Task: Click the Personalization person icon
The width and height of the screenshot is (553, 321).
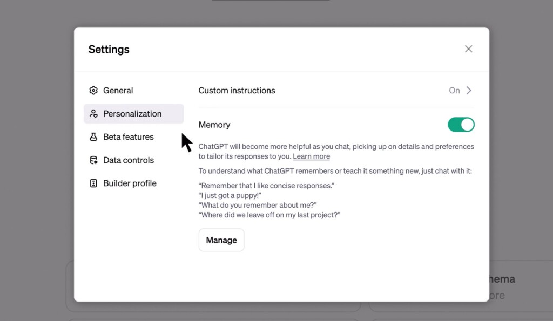Action: (93, 113)
